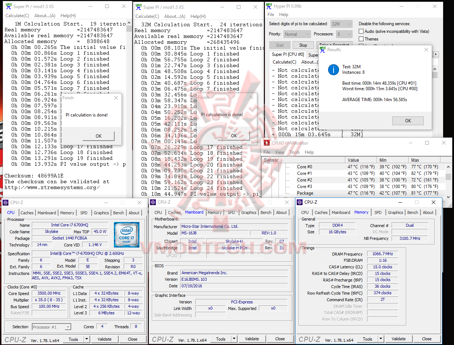Confirm the Results dialog with OK
Screen dimensions: 454x345
[408, 121]
